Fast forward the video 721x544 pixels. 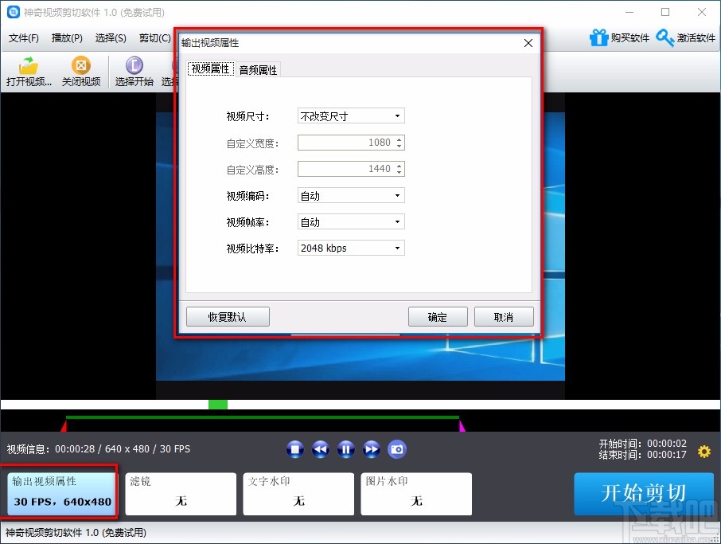(372, 449)
